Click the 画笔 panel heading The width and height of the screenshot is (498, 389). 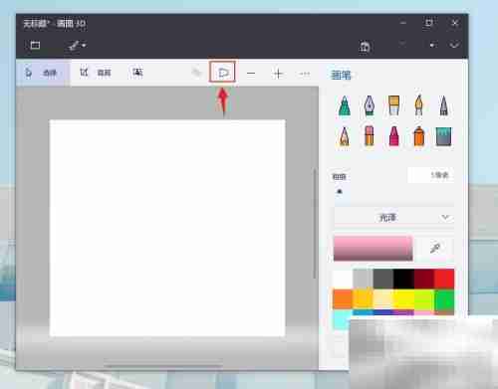pyautogui.click(x=341, y=75)
